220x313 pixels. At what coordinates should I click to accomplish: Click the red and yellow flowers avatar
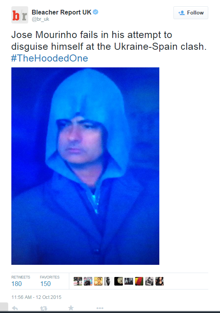tap(139, 281)
